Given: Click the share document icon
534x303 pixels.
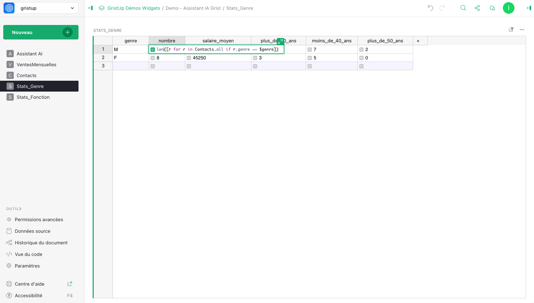Looking at the screenshot, I should (477, 8).
